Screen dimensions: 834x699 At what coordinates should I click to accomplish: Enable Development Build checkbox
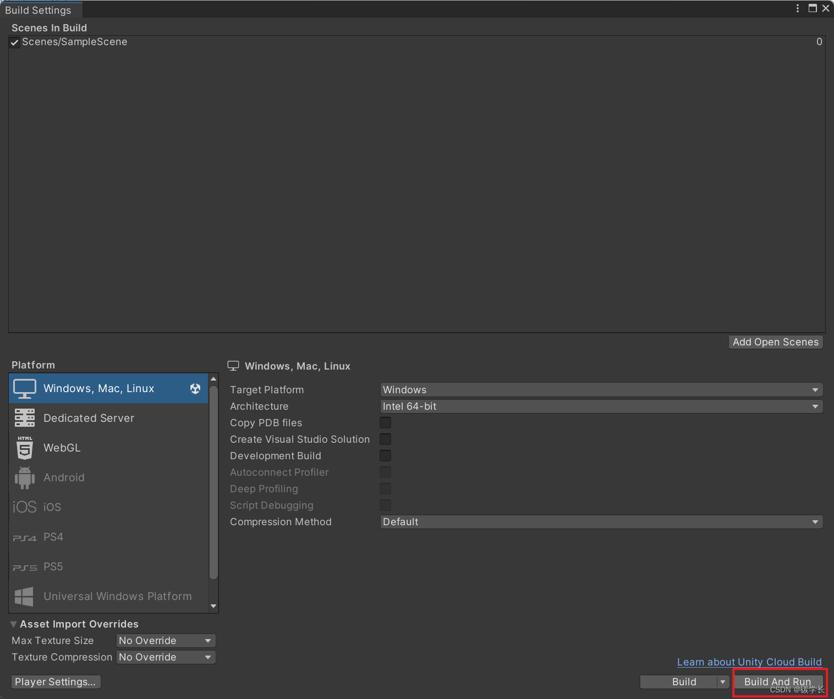(386, 455)
